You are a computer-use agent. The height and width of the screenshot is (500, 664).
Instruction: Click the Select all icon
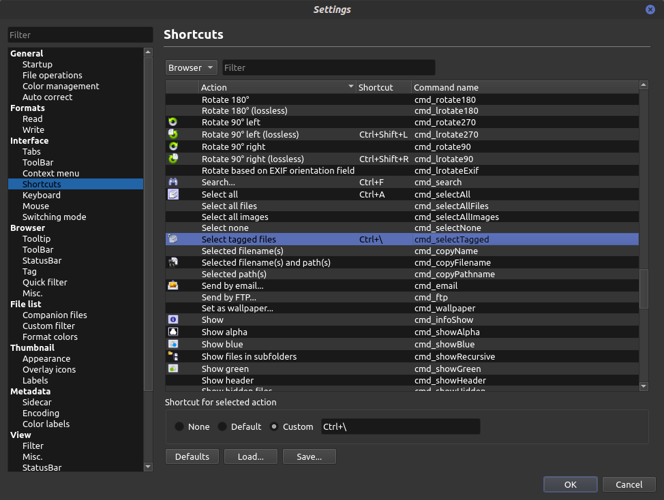[x=172, y=194]
